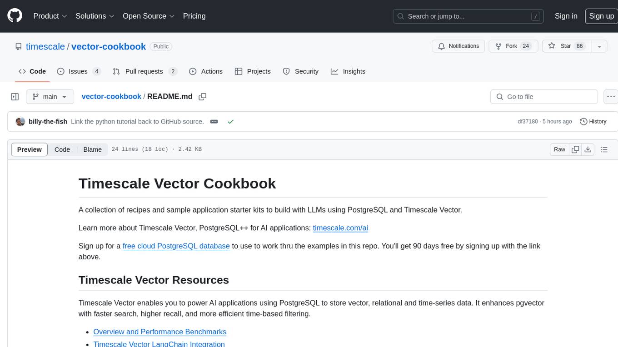The image size is (618, 347).
Task: Expand the Product menu
Action: pyautogui.click(x=50, y=16)
